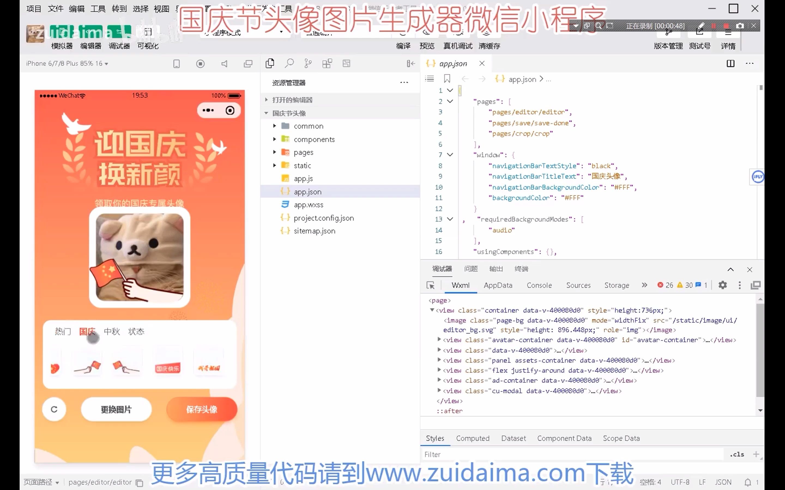Image resolution: width=785 pixels, height=490 pixels.
Task: Select iPhone 6/7/8 Plus device dropdown
Action: coord(67,63)
